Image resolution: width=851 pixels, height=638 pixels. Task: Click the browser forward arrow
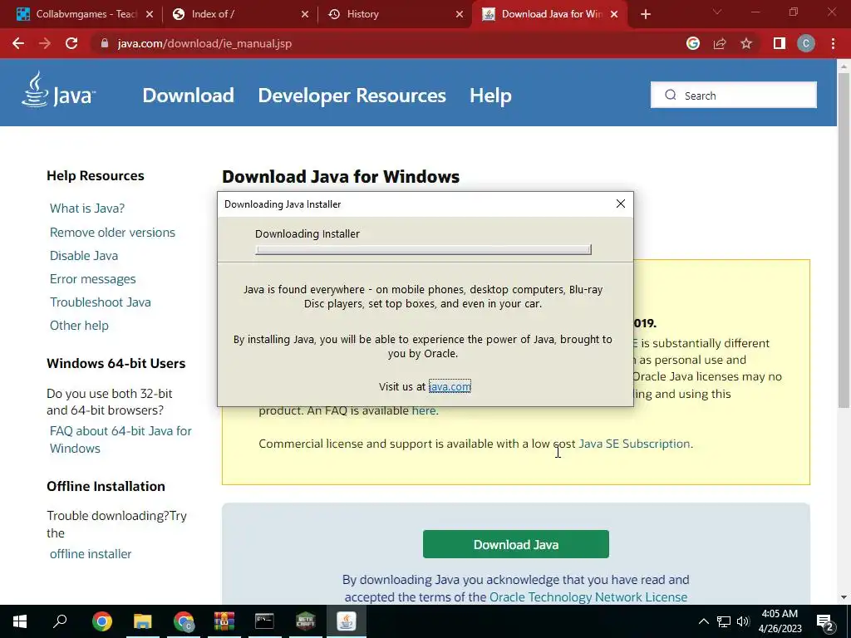[45, 43]
